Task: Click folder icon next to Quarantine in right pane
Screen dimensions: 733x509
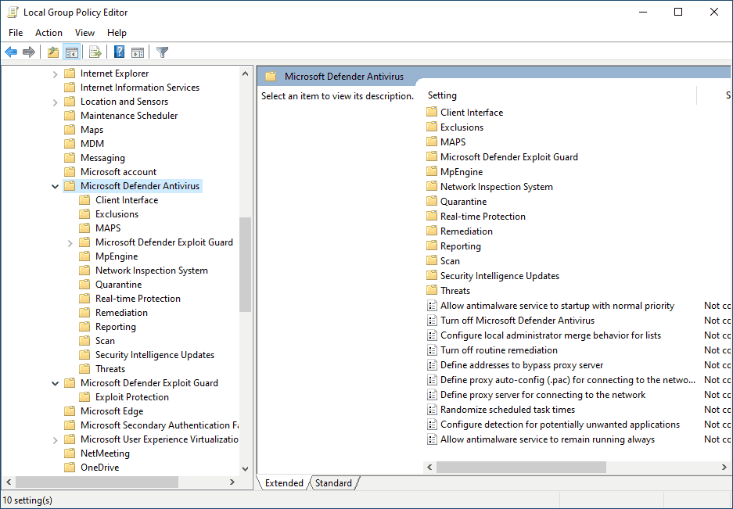Action: coord(432,202)
